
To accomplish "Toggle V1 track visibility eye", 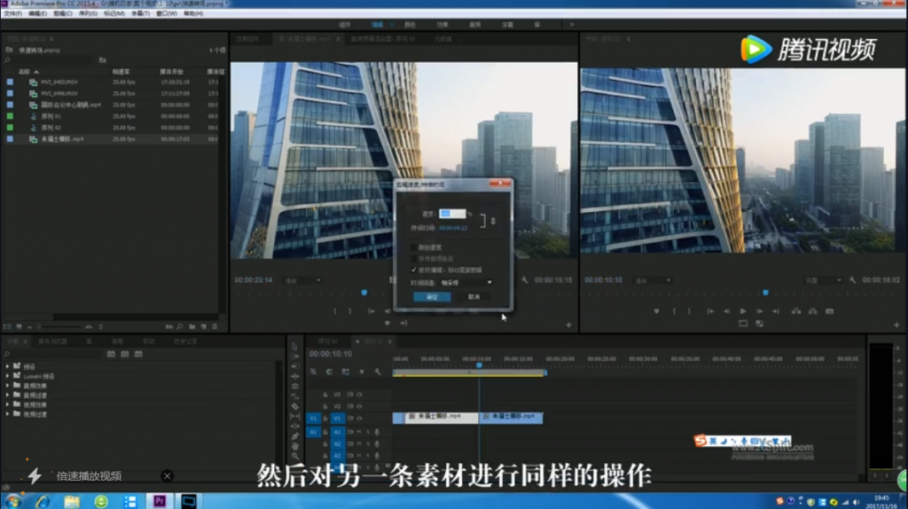I will 359,418.
